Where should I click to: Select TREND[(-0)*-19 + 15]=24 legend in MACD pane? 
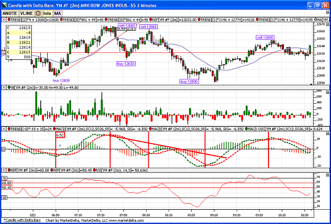tap(30, 129)
